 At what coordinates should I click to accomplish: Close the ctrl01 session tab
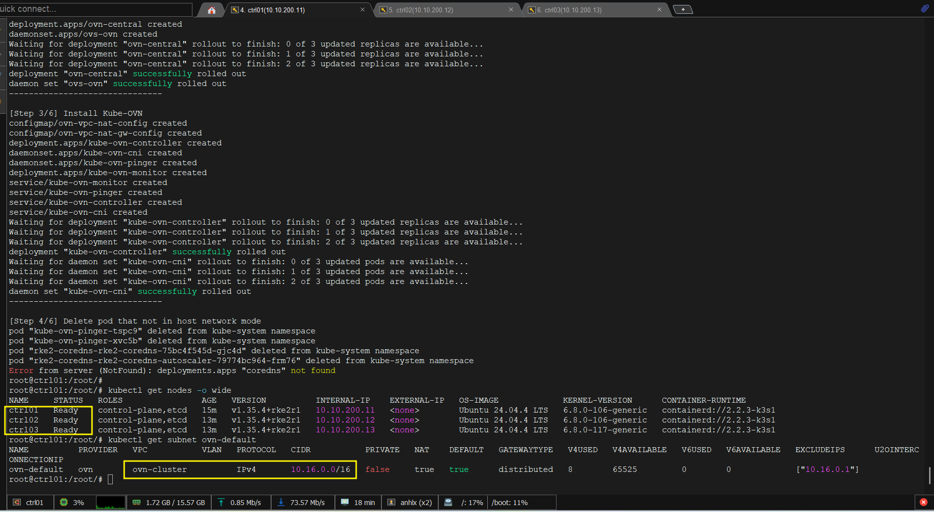pos(363,10)
